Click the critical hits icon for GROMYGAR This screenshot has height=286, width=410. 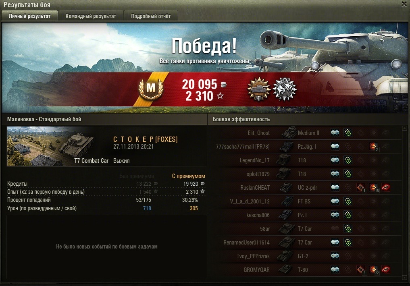360,269
